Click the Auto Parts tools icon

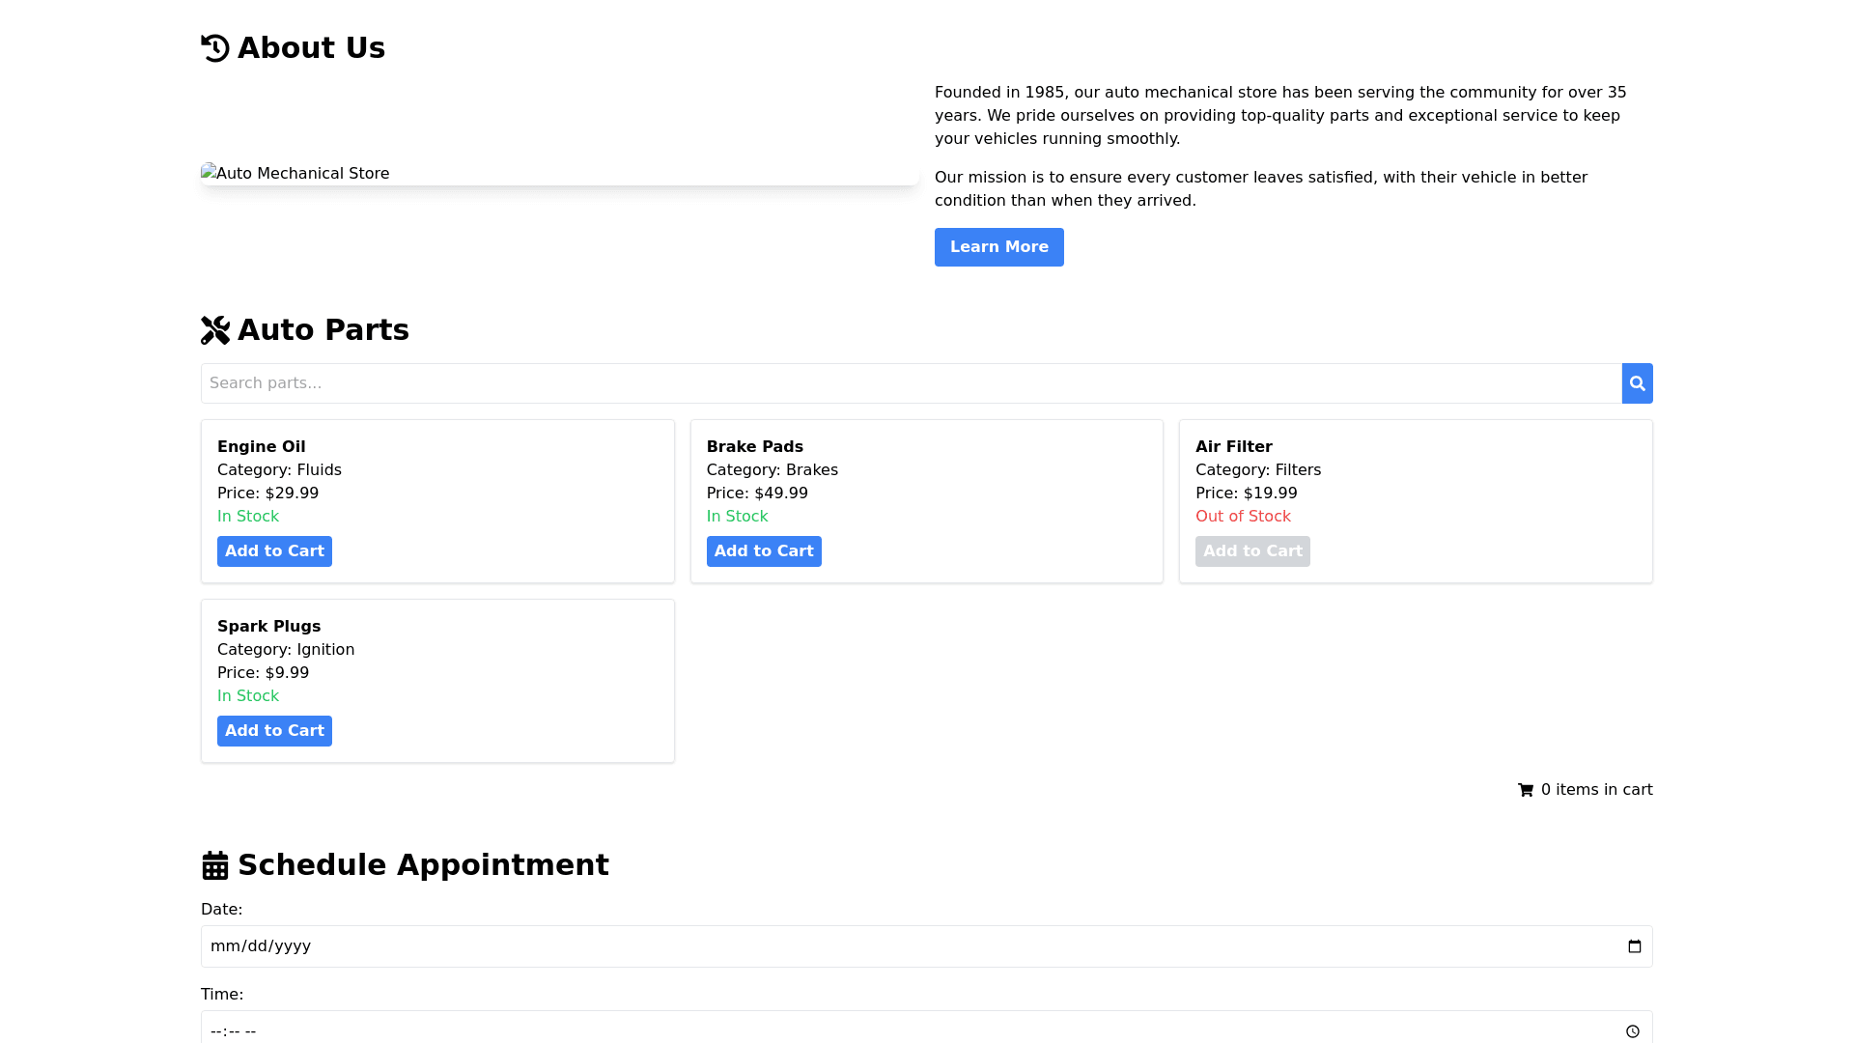(x=215, y=330)
